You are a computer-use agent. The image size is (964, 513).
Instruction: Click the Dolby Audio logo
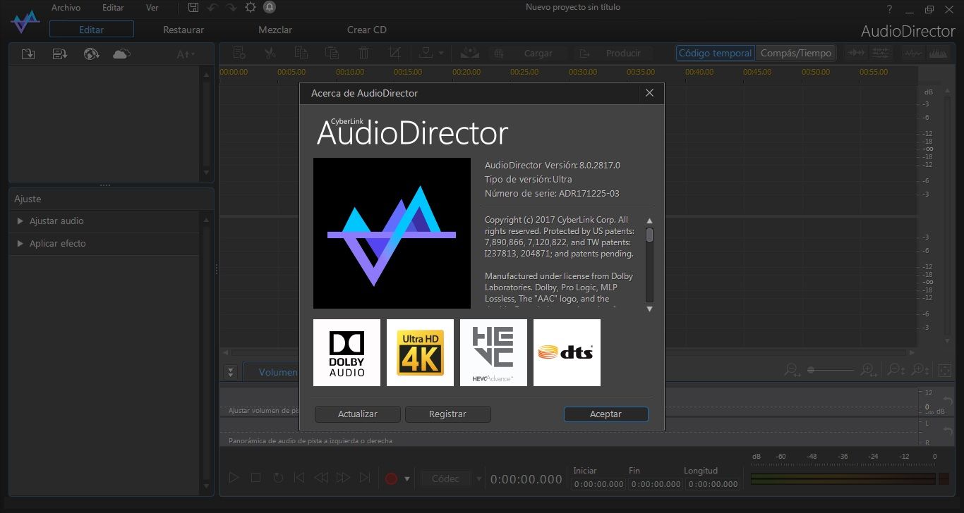tap(347, 352)
